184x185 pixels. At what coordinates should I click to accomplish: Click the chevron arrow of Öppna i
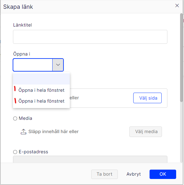pos(58,65)
